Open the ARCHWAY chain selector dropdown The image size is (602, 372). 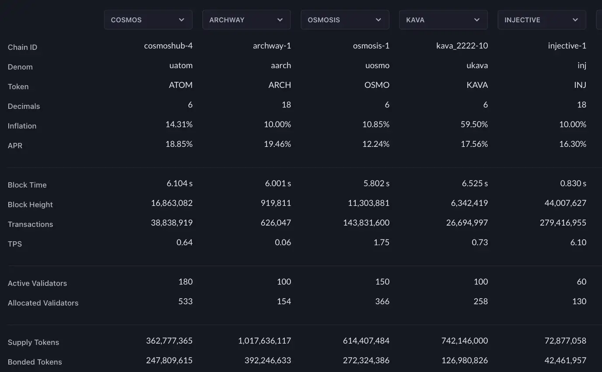246,20
